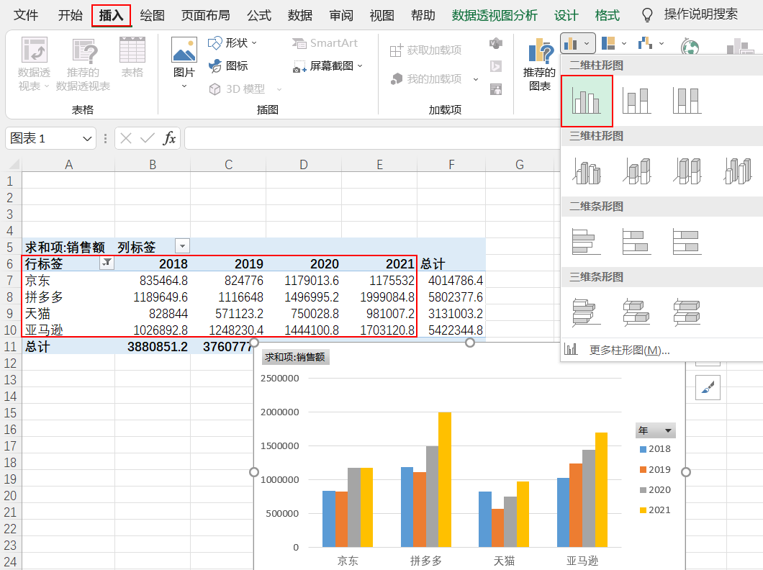Image resolution: width=763 pixels, height=570 pixels.
Task: Select the 2-D stacked bar chart
Action: 636,242
